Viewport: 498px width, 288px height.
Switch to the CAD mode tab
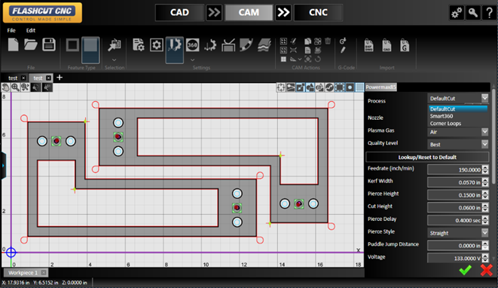[179, 12]
